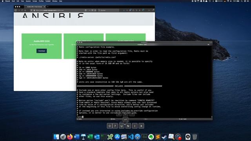This screenshot has width=251, height=141.
Task: Open the Session menu
Action: (x=28, y=1)
